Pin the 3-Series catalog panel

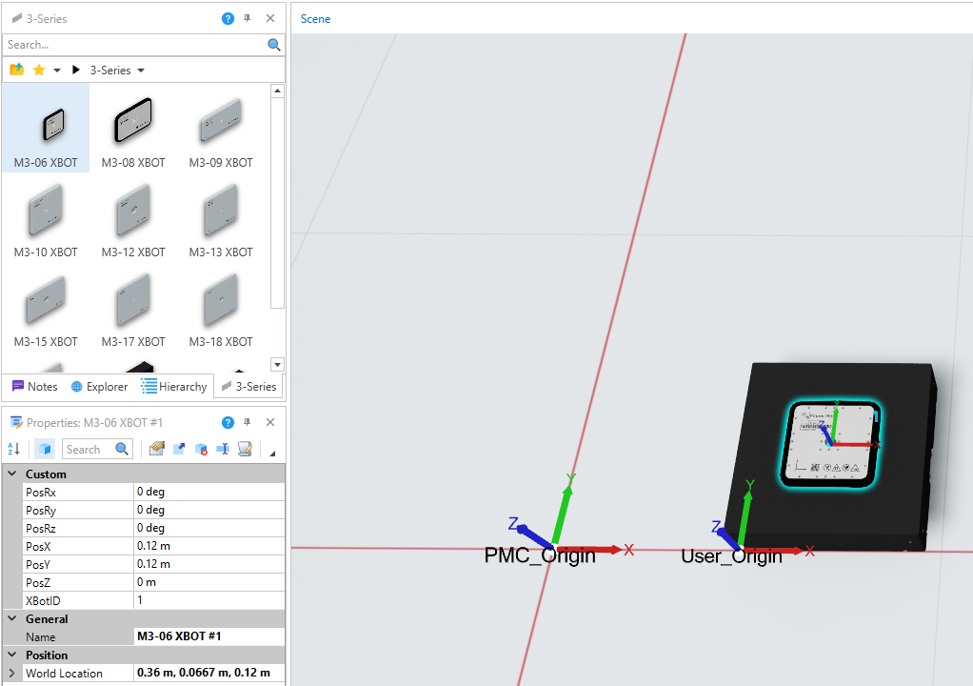(248, 18)
